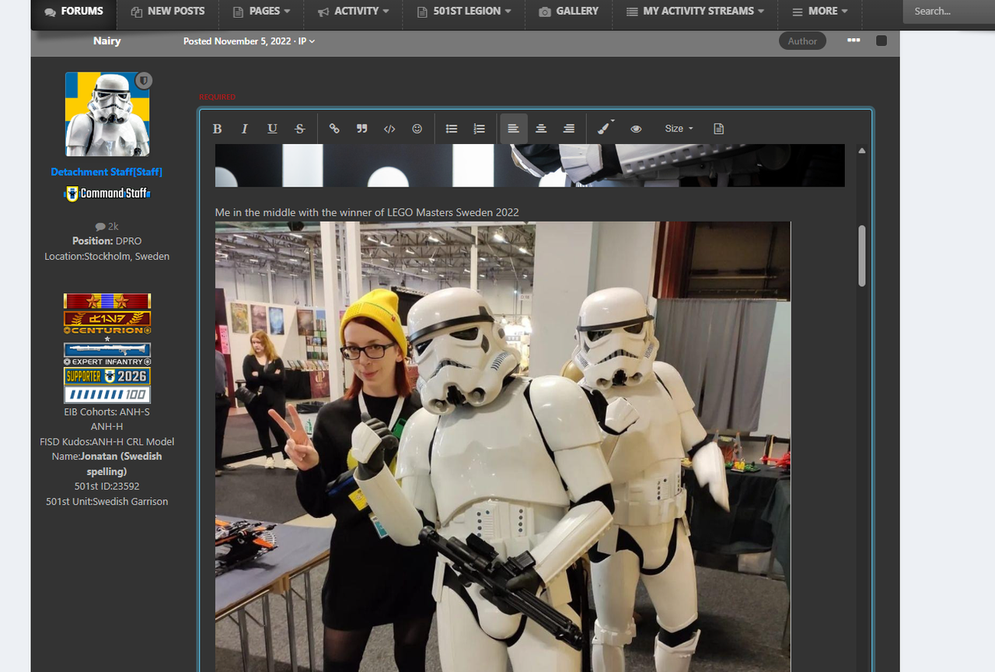The image size is (995, 672).
Task: Insert a numbered list
Action: pyautogui.click(x=480, y=128)
